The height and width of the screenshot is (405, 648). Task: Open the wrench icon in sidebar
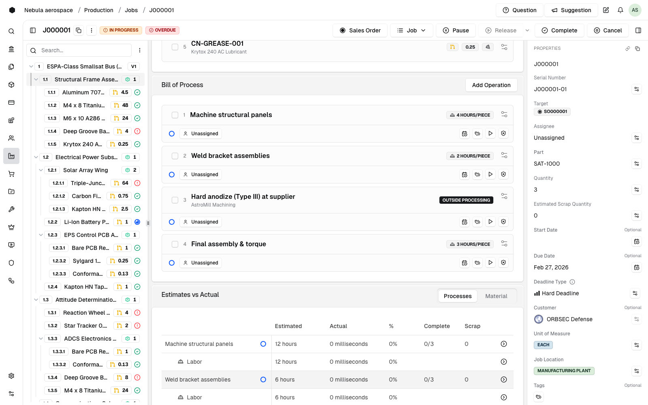(x=11, y=209)
